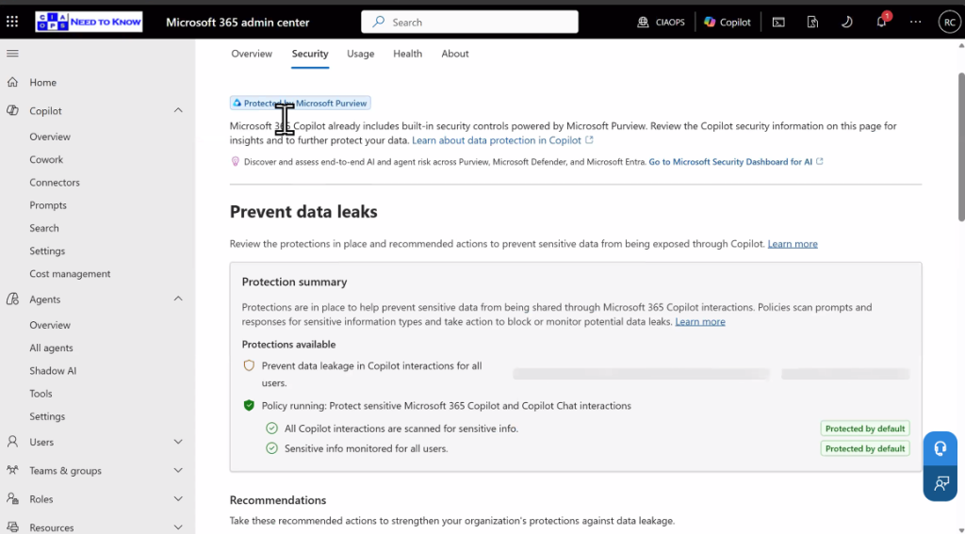Click the magnifier icon in Search box

(x=379, y=23)
